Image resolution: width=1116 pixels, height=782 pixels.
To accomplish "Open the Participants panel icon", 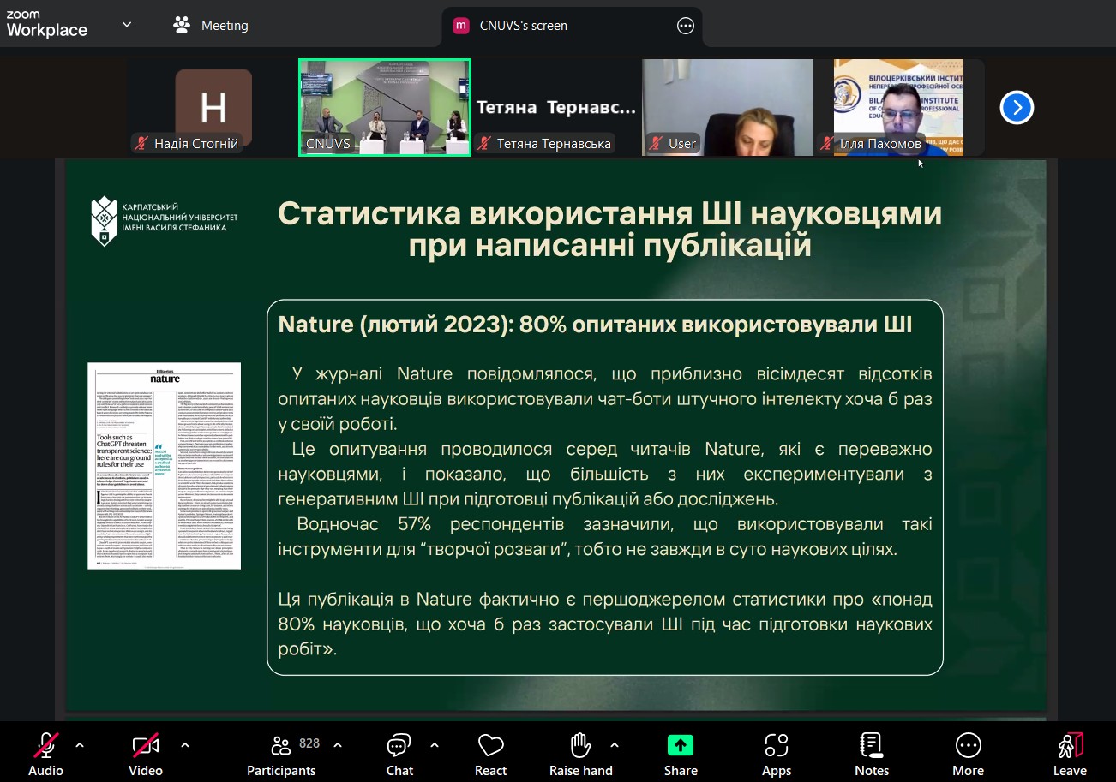I will 280,745.
